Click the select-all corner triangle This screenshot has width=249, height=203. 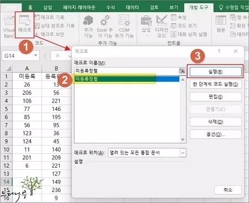point(8,68)
